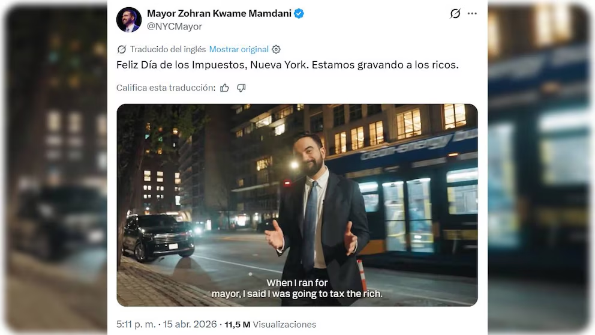
Task: Rate the translation with thumbs down
Action: click(x=241, y=88)
